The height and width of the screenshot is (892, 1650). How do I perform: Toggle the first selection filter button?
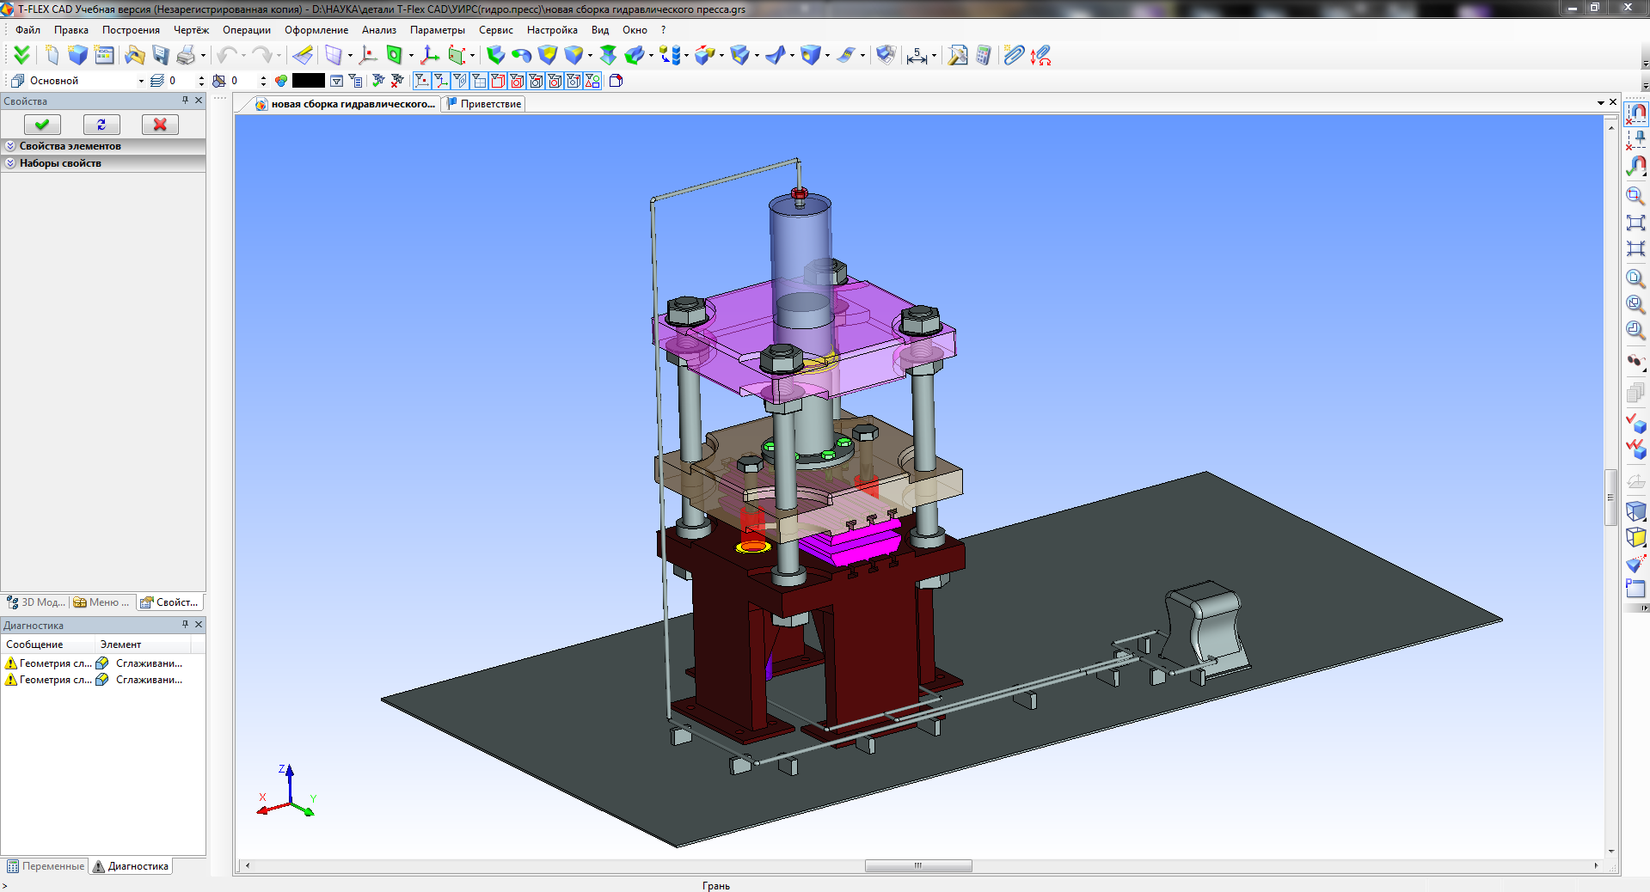tap(421, 81)
